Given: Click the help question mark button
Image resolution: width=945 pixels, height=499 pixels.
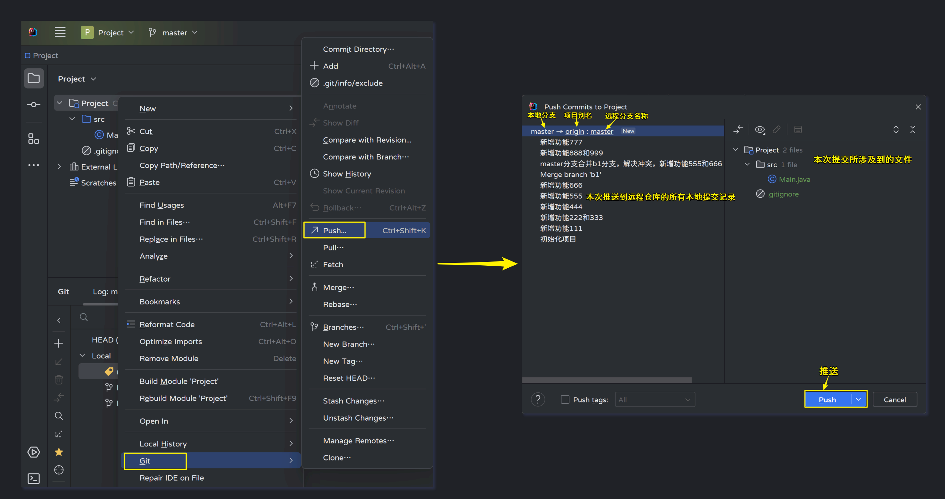Looking at the screenshot, I should (x=538, y=400).
